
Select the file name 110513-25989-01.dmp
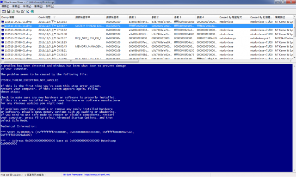point(18,50)
